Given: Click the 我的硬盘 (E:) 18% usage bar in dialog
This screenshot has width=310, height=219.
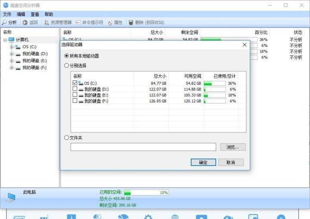Looking at the screenshot, I should click(215, 95).
